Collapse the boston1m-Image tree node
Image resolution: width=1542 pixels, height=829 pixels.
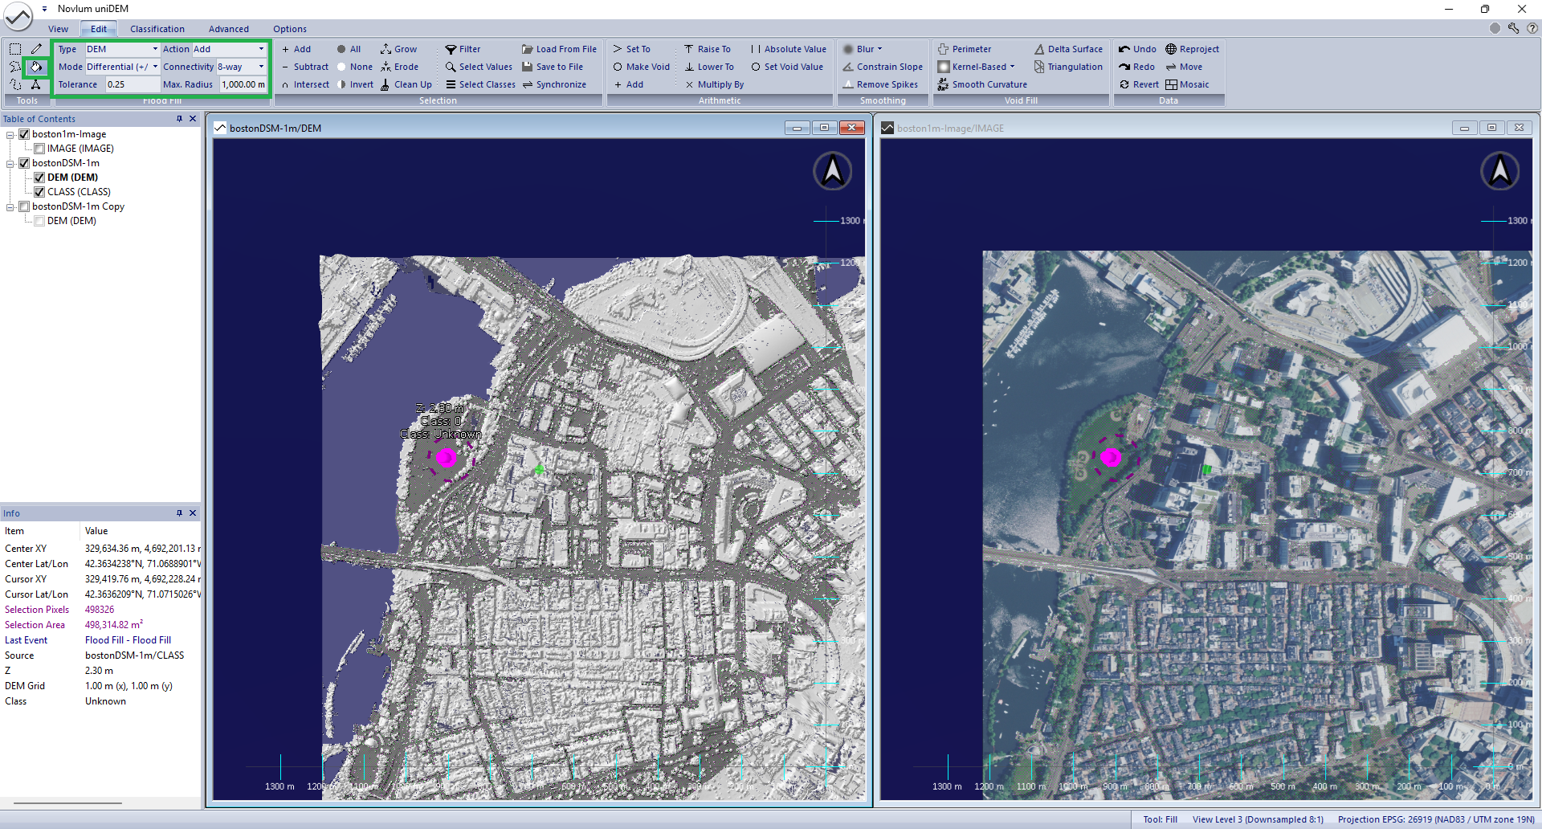pyautogui.click(x=10, y=134)
